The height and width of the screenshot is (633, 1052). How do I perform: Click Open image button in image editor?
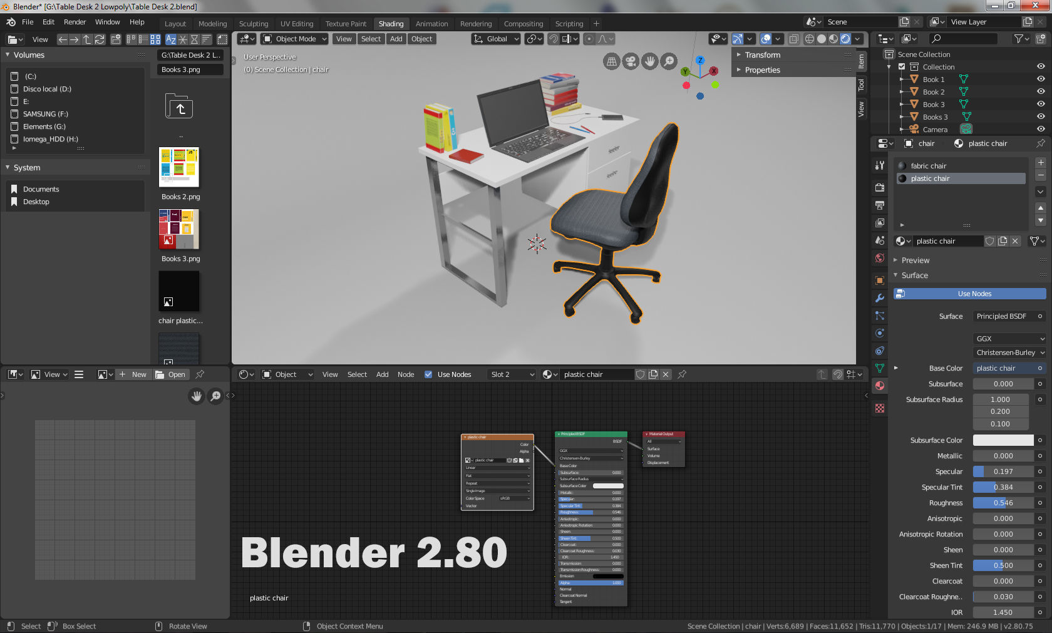171,374
